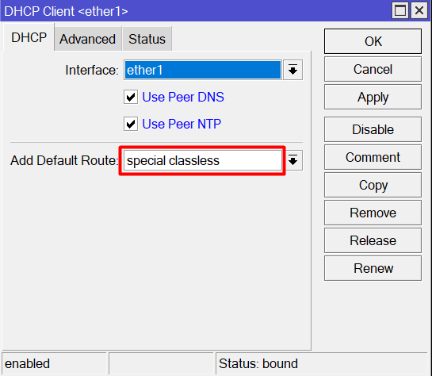The image size is (432, 376).
Task: Toggle the Use Peer NTP checkbox
Action: pos(131,124)
